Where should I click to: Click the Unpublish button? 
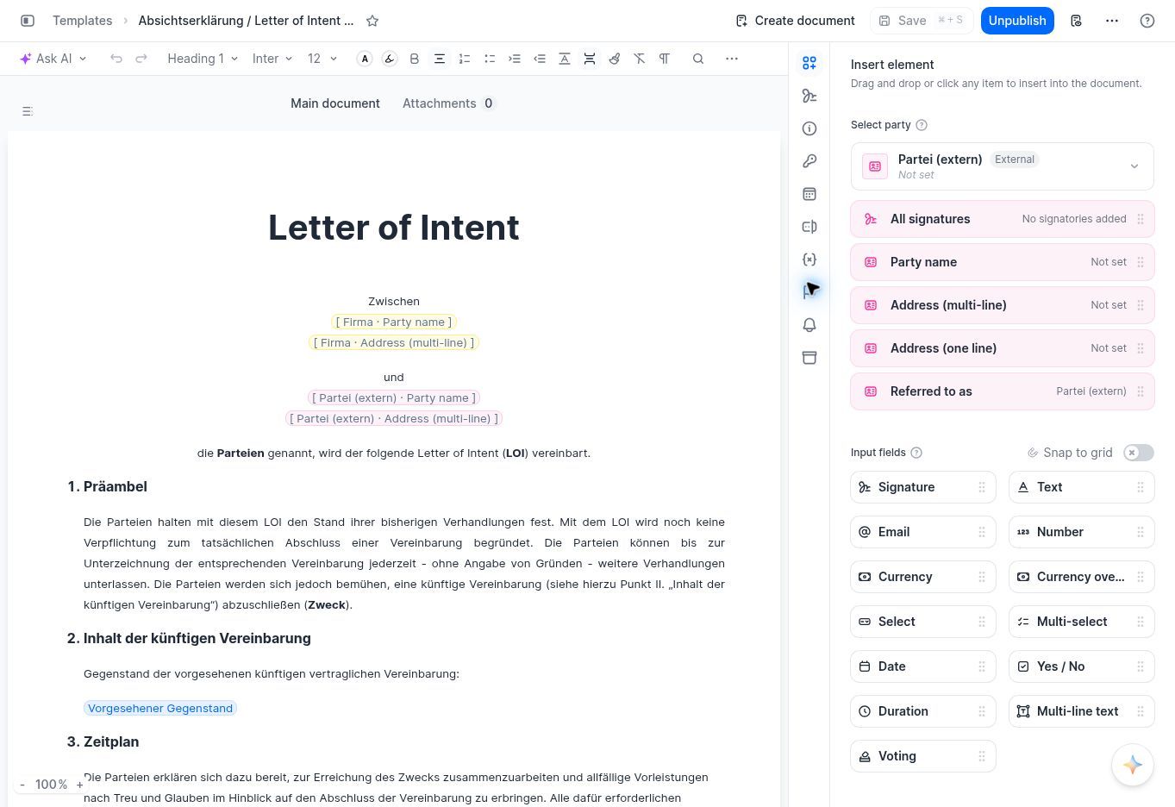point(1017,21)
